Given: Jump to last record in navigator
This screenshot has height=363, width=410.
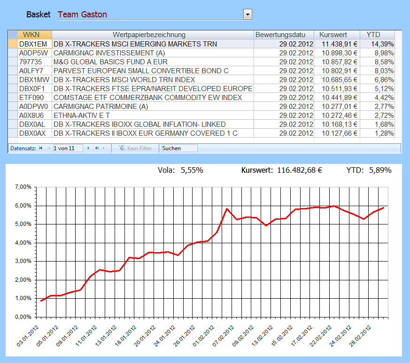Looking at the screenshot, I should coord(97,148).
